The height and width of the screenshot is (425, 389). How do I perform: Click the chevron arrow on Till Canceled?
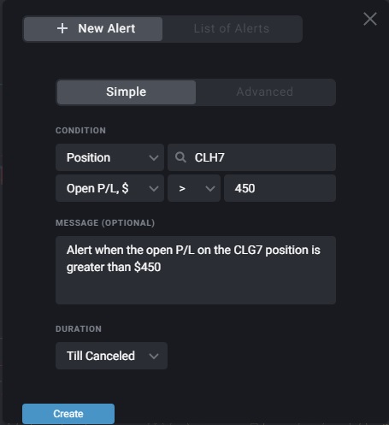[154, 356]
